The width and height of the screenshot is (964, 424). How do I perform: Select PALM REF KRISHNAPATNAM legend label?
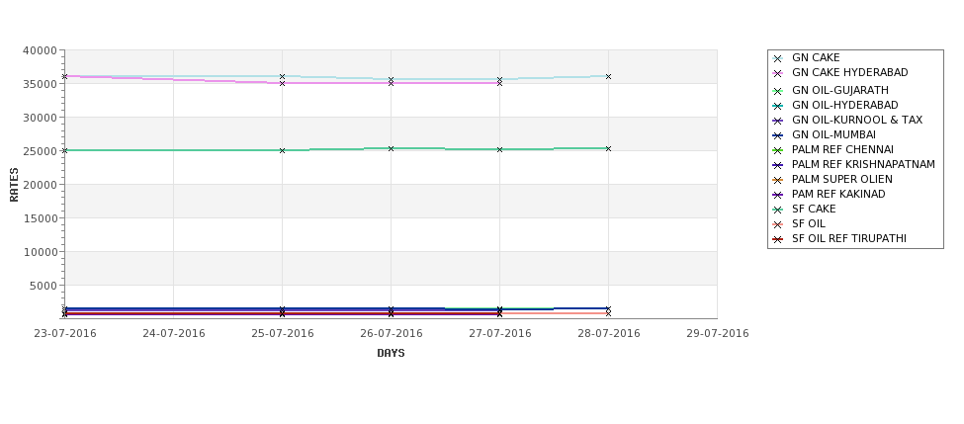click(863, 165)
